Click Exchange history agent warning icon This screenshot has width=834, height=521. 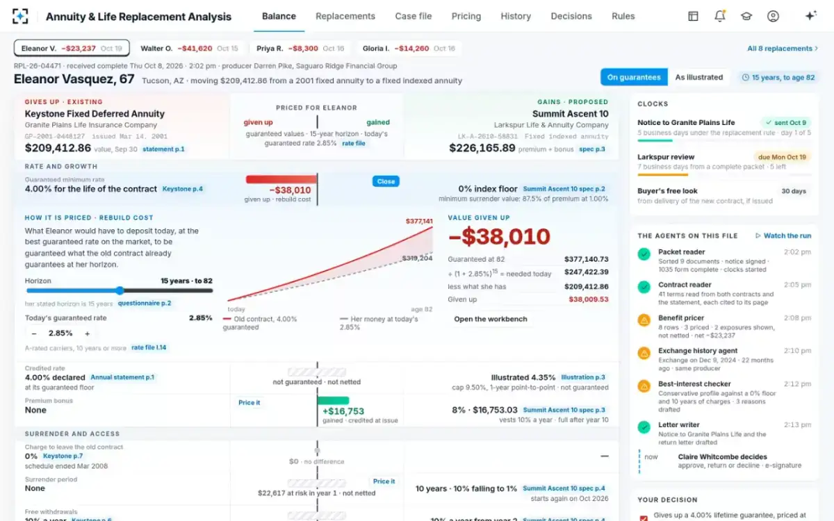pyautogui.click(x=644, y=354)
